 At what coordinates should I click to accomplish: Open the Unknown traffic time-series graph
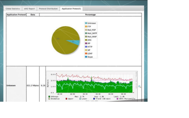click(x=92, y=86)
